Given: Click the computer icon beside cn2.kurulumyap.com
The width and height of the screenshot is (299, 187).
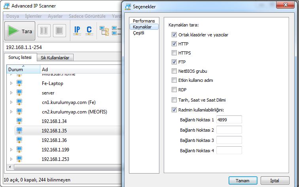Looking at the screenshot, I should 19,111.
